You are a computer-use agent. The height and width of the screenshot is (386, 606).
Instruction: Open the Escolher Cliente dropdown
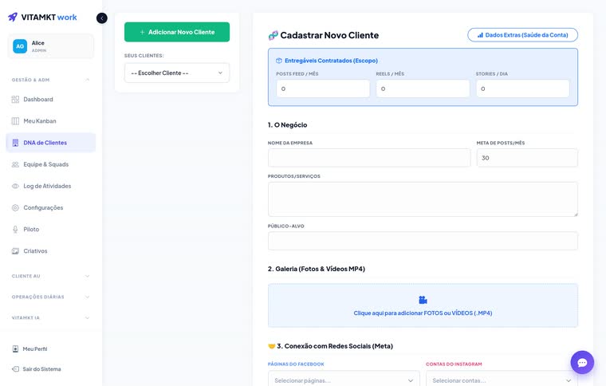pyautogui.click(x=177, y=73)
